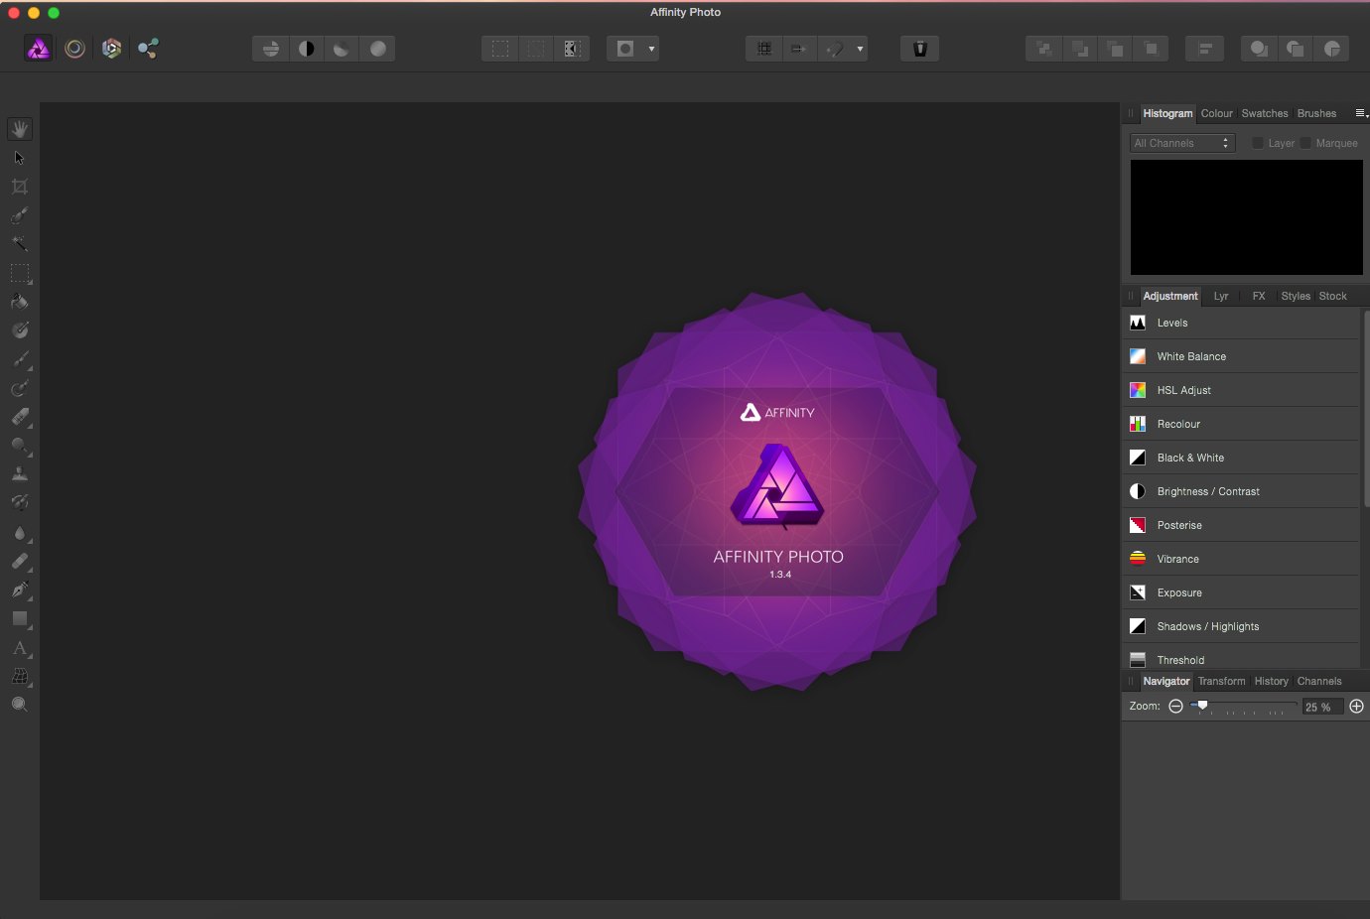Viewport: 1370px width, 919px height.
Task: Switch to the Export Persona
Action: click(148, 49)
